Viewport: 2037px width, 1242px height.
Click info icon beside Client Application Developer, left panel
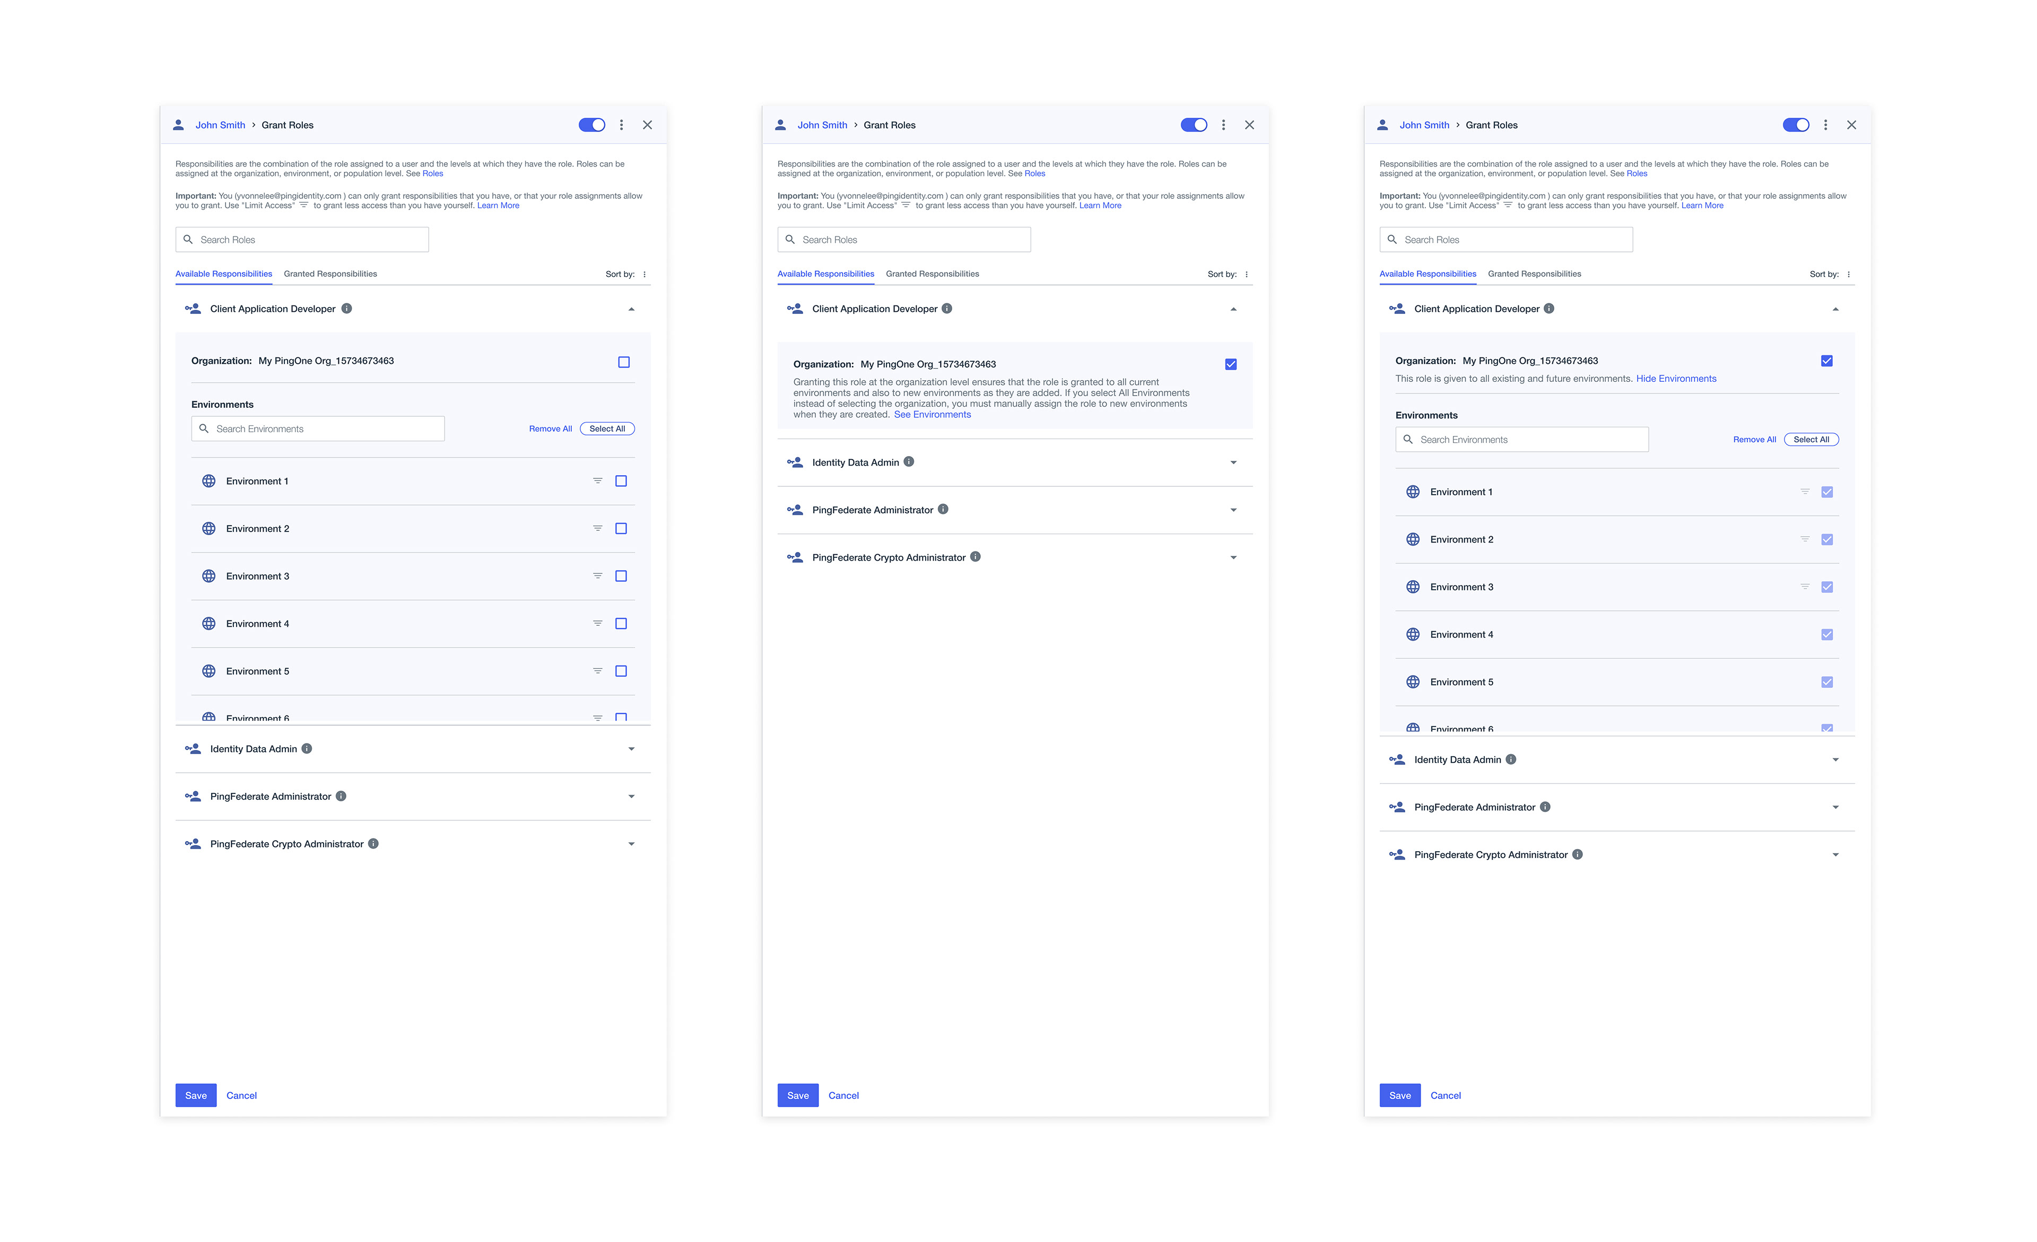pos(346,308)
